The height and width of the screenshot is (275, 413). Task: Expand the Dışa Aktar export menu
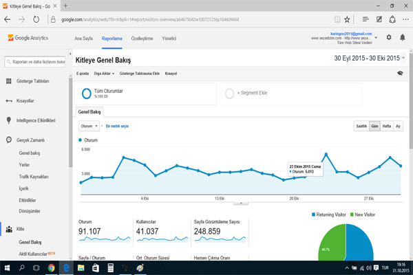tap(104, 74)
